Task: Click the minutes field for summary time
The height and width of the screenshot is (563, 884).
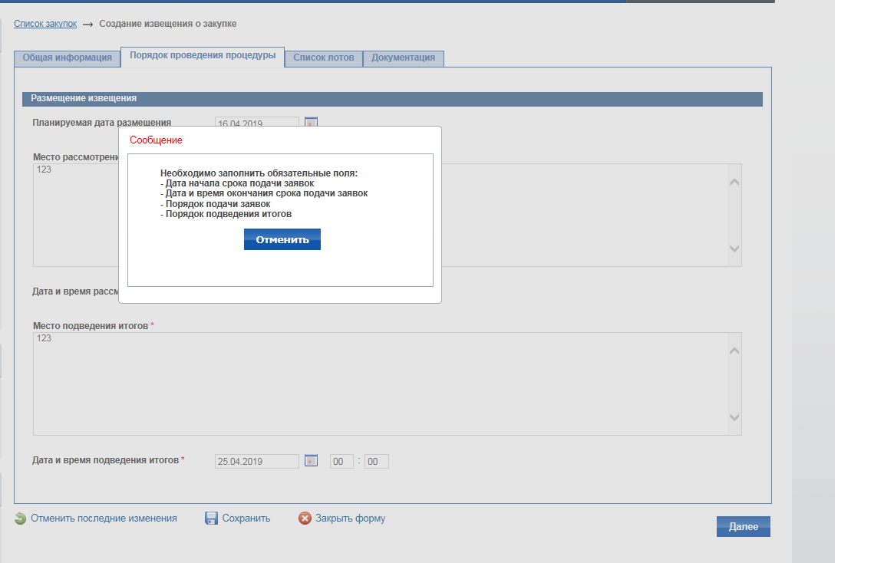Action: tap(376, 462)
